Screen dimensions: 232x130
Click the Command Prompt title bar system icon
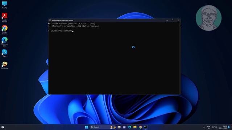coord(50,21)
